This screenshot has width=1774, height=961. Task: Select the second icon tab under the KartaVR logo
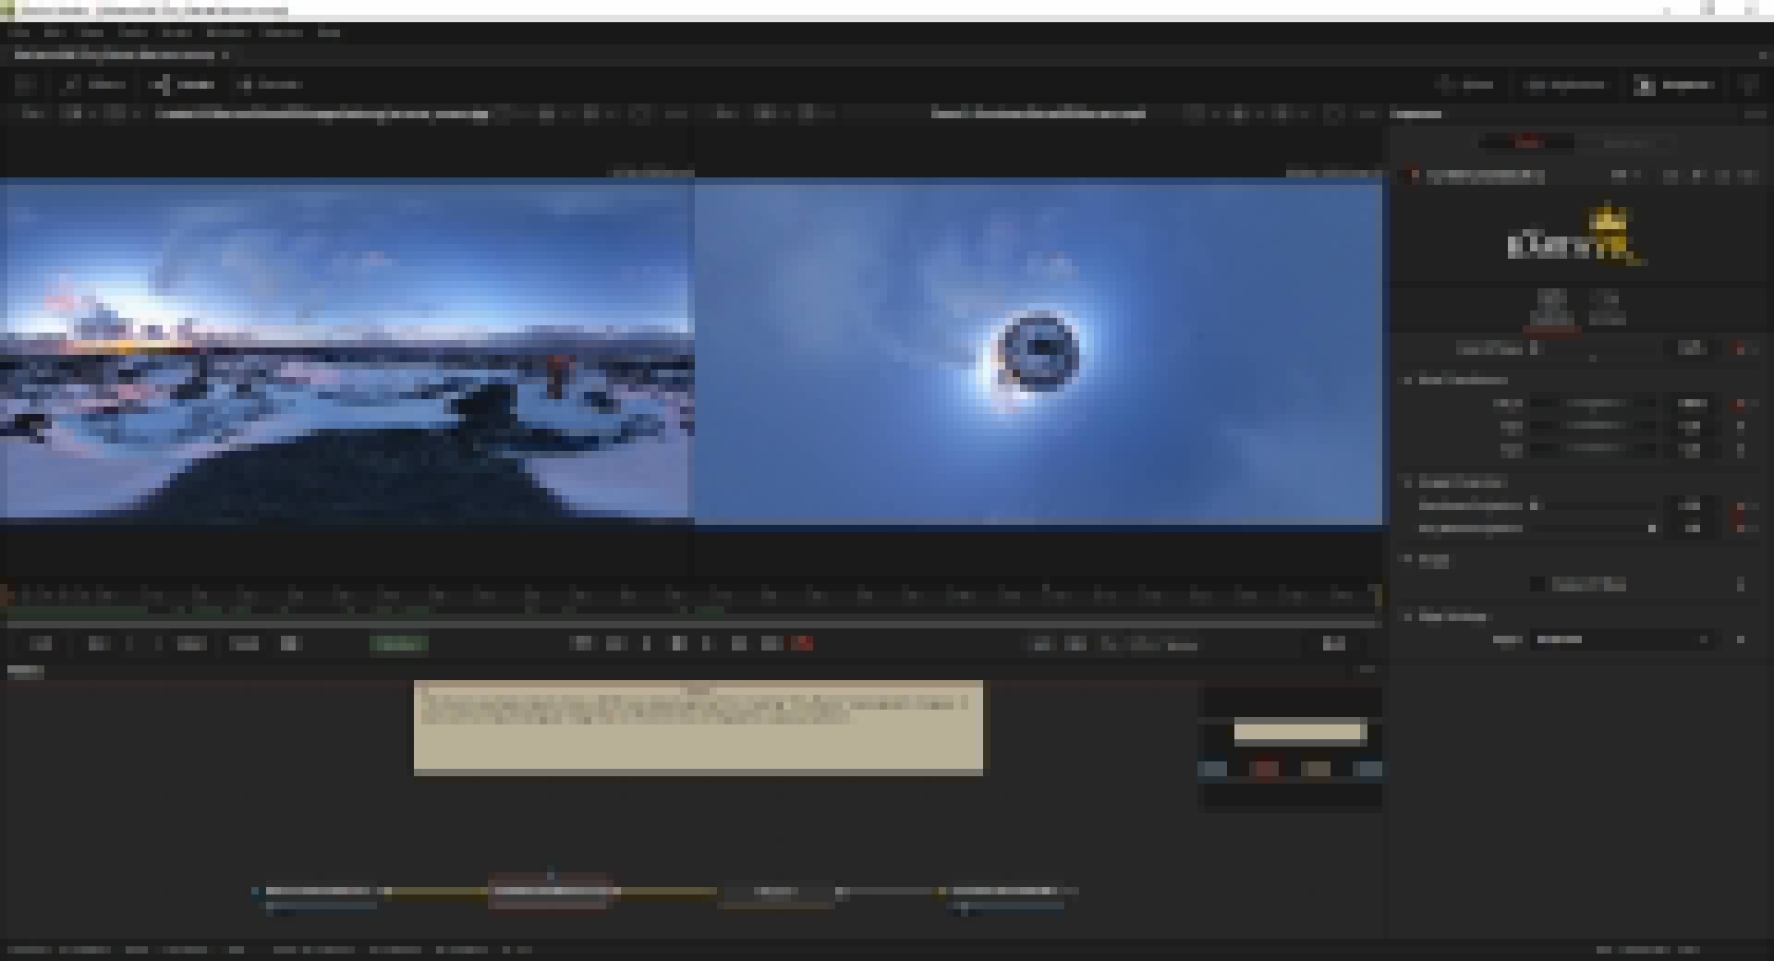(x=1608, y=310)
